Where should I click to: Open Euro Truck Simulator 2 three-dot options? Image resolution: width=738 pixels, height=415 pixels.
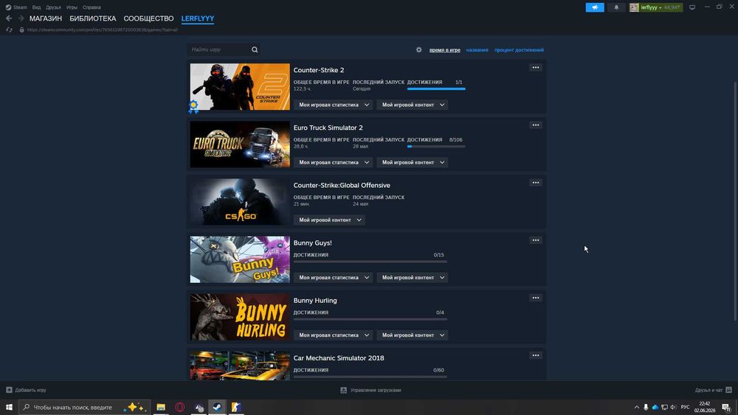pos(536,125)
